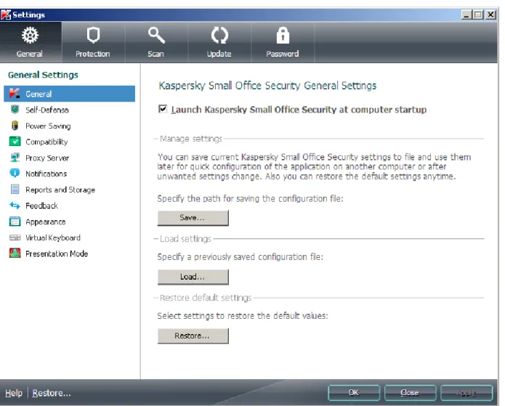Click the Restore... default values button
This screenshot has height=406, width=505.
pos(193,336)
